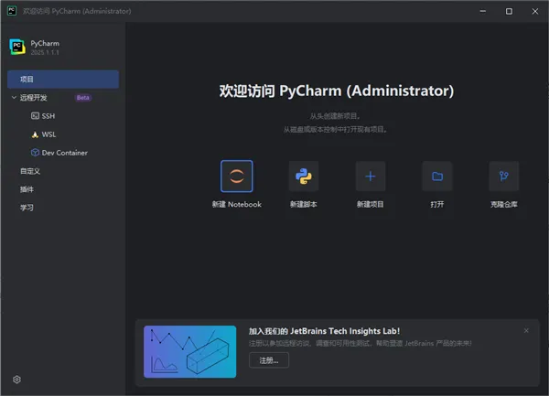Click the 新建脚本 label
549x396 pixels.
pos(304,204)
